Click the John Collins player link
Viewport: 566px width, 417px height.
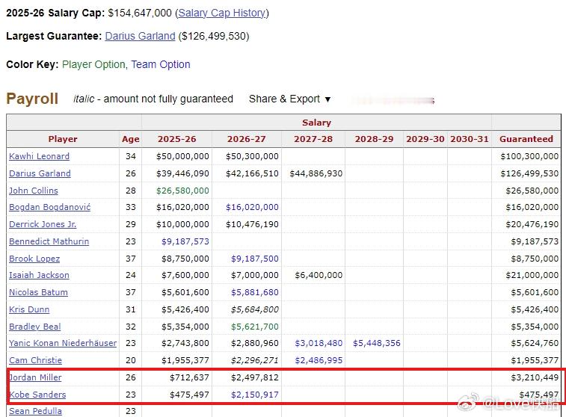pos(34,191)
